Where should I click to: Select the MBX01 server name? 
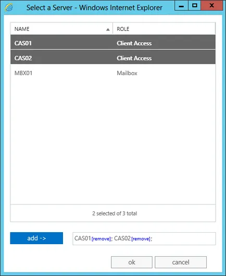click(23, 73)
